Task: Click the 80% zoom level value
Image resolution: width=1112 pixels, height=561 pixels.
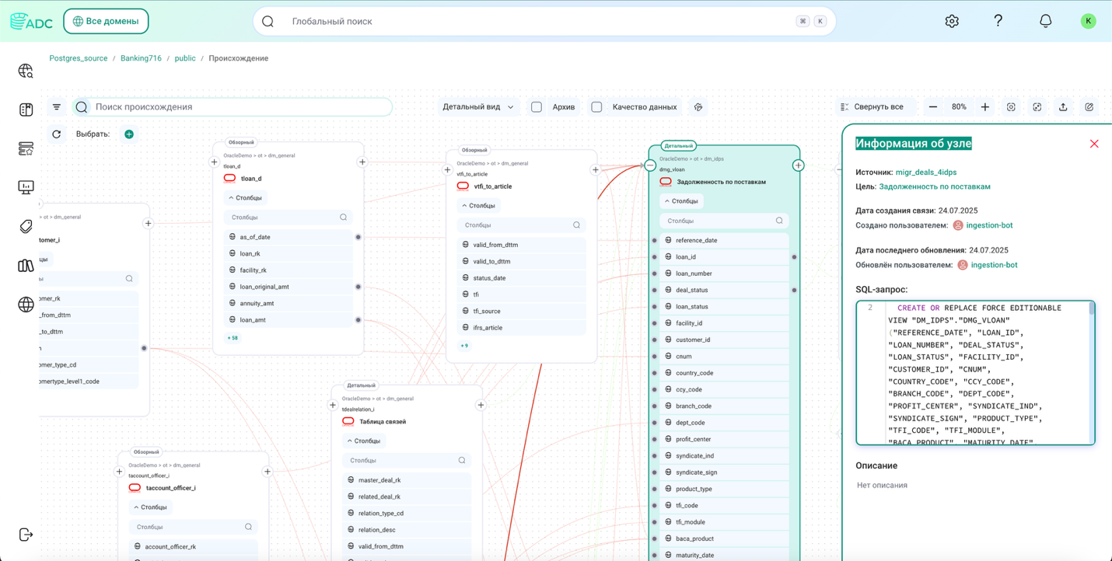Action: 959,107
